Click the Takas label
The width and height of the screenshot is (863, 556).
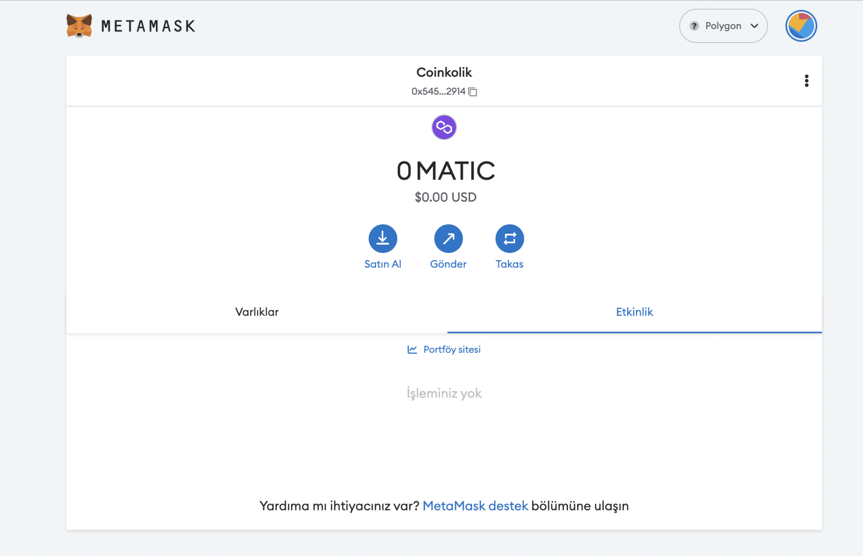(x=509, y=264)
